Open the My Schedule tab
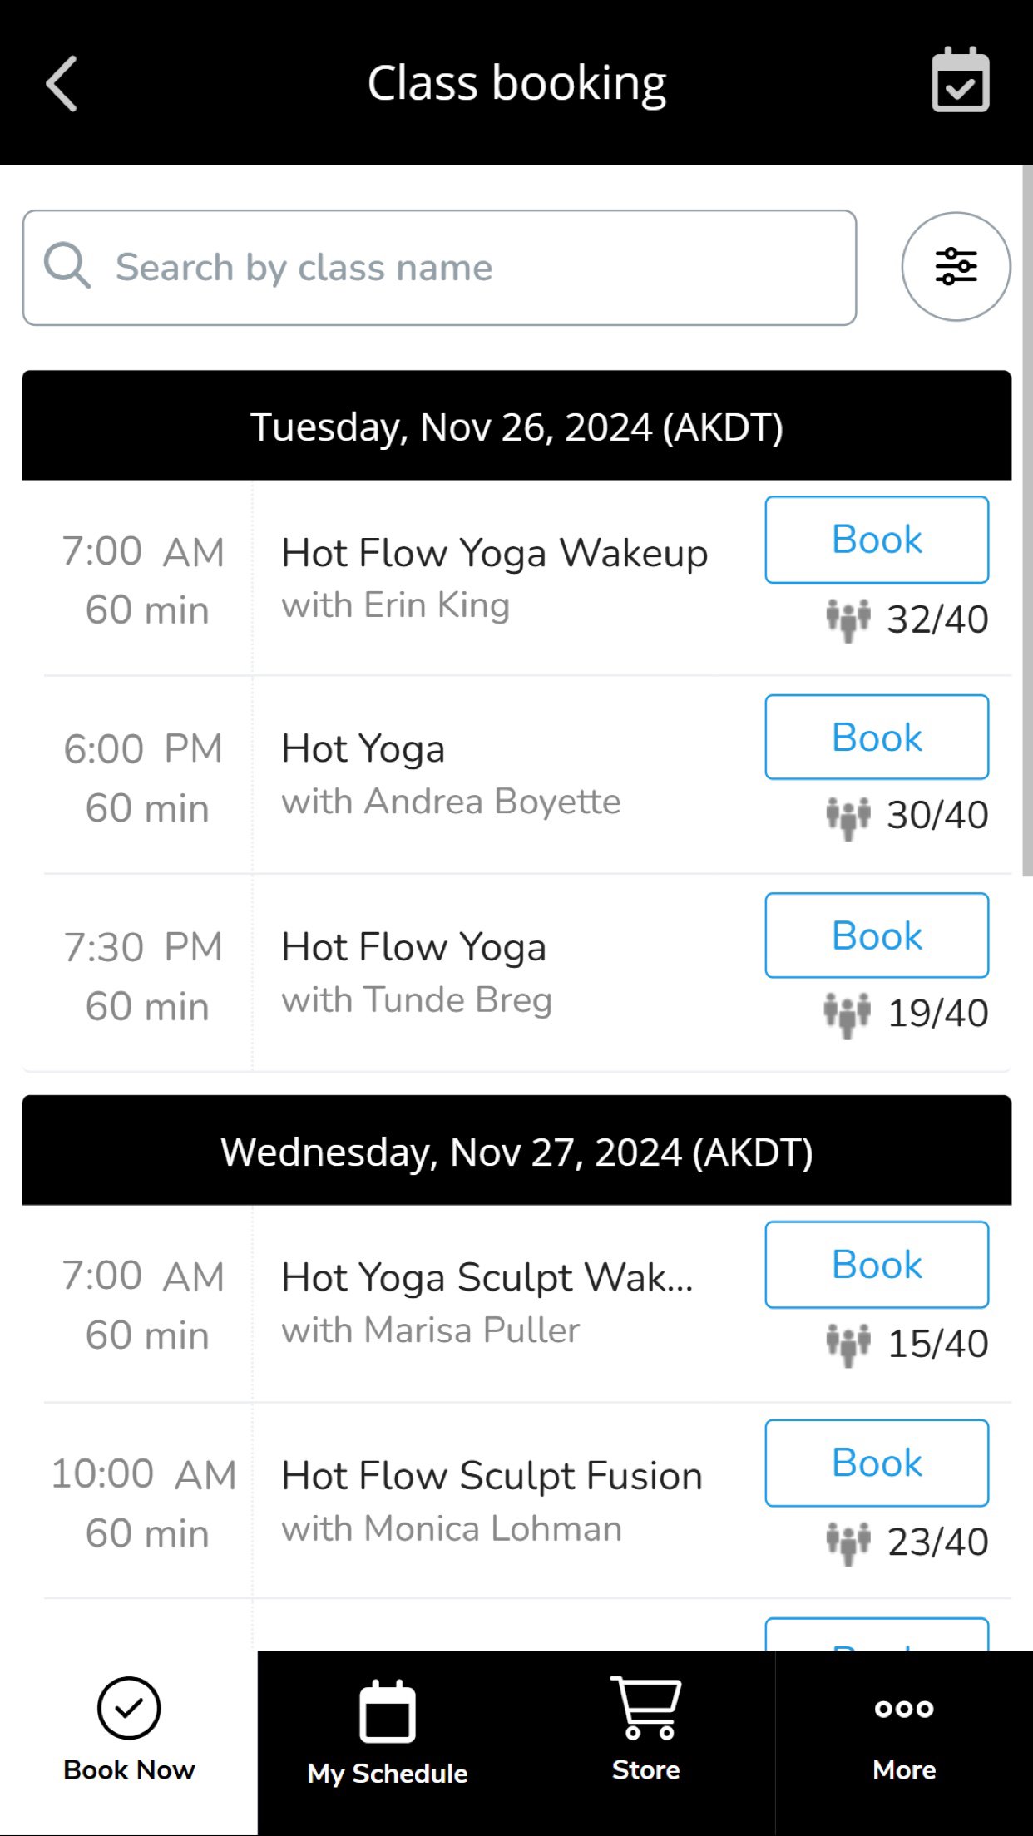Image resolution: width=1033 pixels, height=1836 pixels. click(x=388, y=1731)
